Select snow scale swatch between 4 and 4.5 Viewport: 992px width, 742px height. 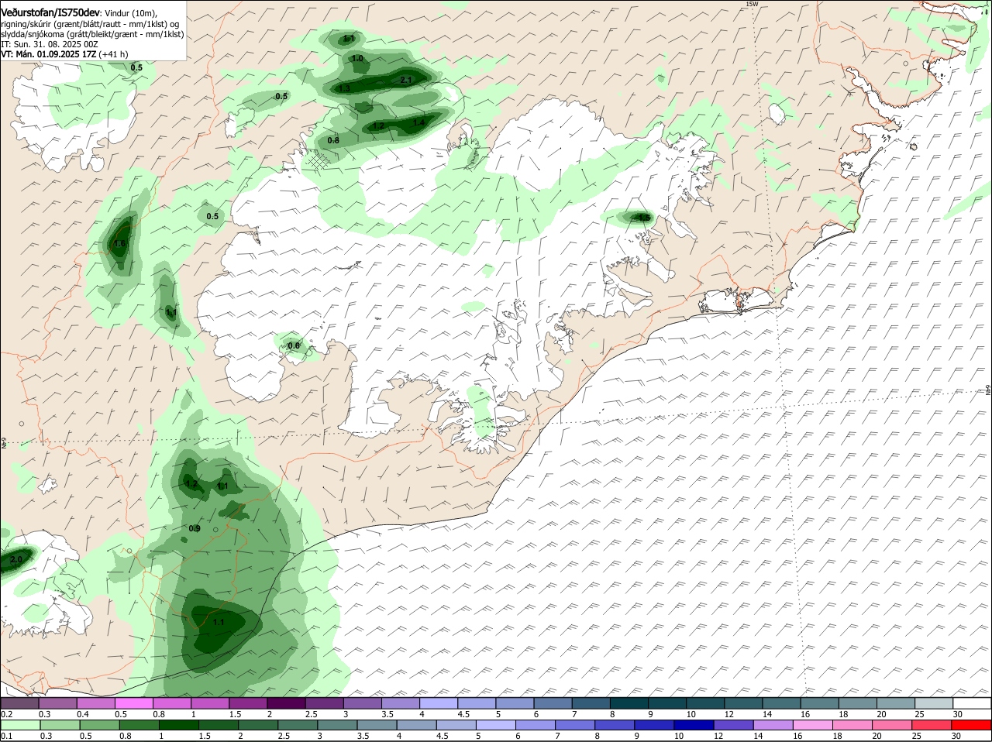pyautogui.click(x=438, y=703)
